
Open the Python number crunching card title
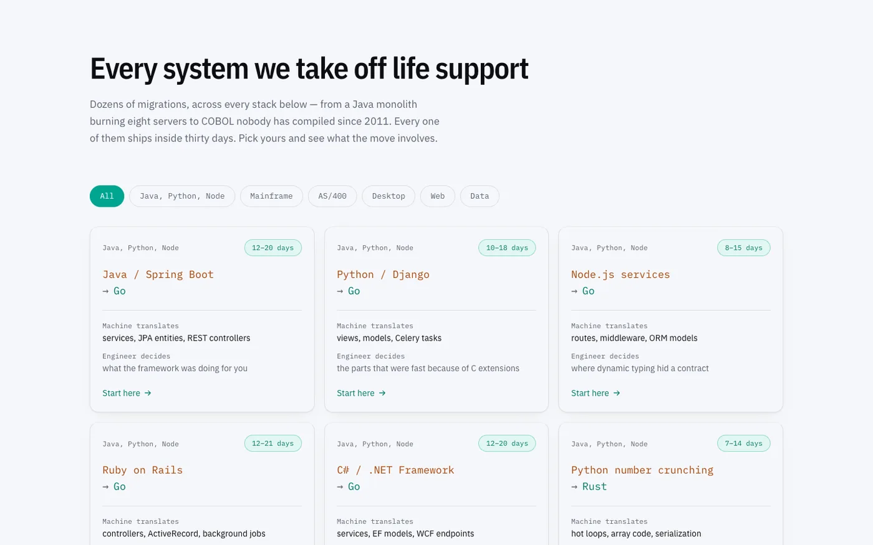[642, 470]
